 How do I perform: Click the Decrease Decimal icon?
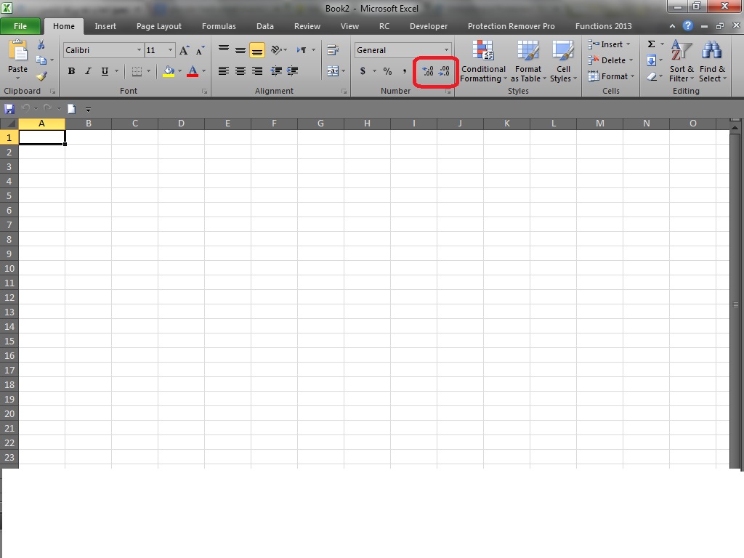point(444,71)
